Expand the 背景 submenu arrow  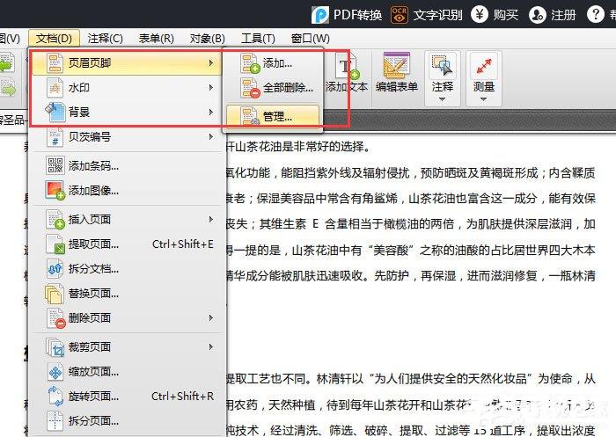(211, 112)
